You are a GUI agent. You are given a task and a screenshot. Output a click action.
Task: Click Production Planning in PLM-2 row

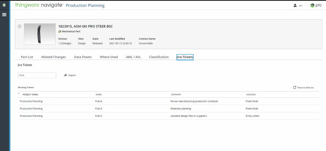31,116
